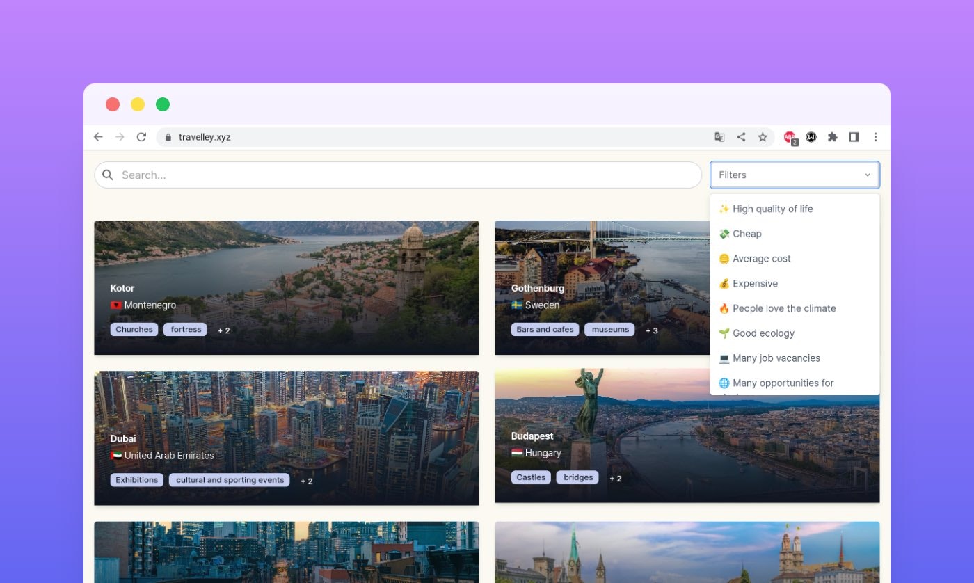Open the red ABP extension icon
This screenshot has width=974, height=583.
click(790, 138)
